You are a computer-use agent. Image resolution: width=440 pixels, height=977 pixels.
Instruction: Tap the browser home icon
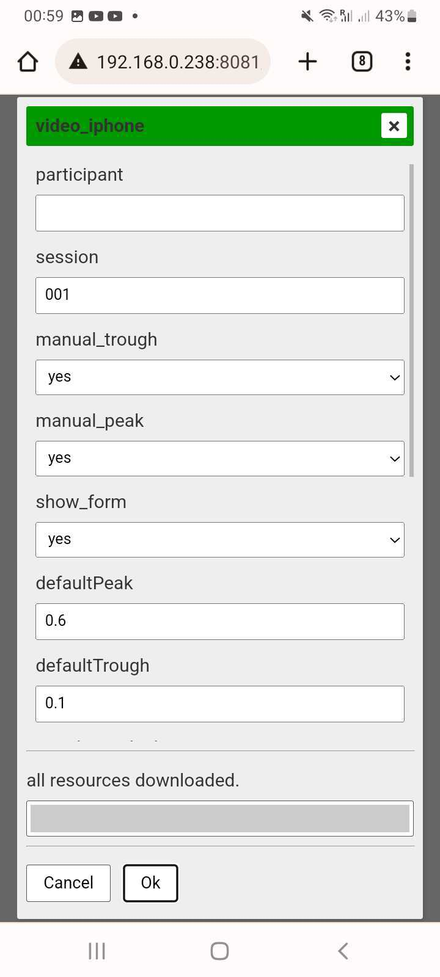coord(28,62)
